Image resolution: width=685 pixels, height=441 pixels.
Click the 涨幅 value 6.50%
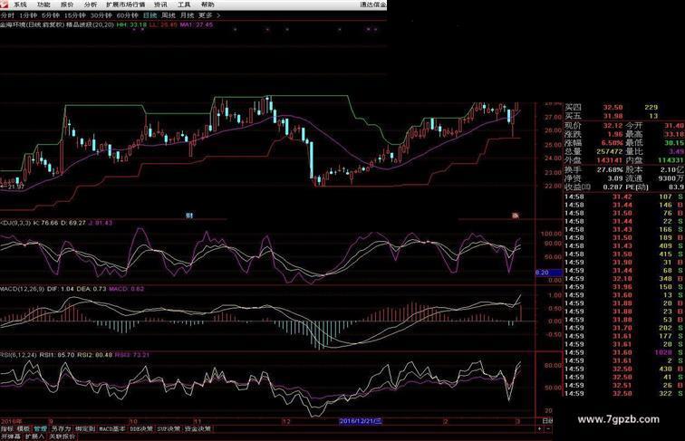pos(612,143)
